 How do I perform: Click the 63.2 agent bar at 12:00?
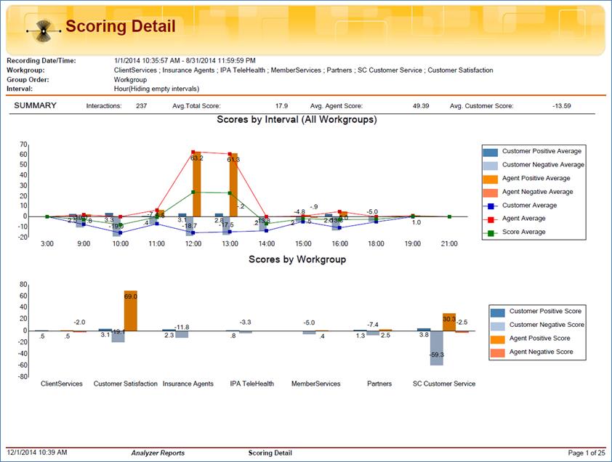coord(197,185)
